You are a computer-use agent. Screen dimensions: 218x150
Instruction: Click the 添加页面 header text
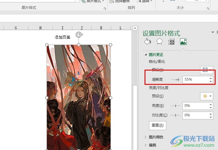pos(62,37)
